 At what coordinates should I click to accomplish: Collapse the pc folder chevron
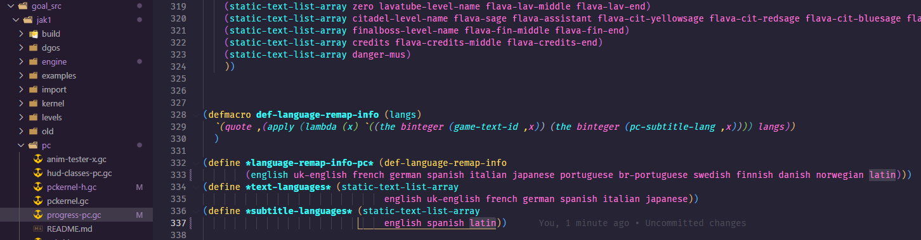coord(21,146)
